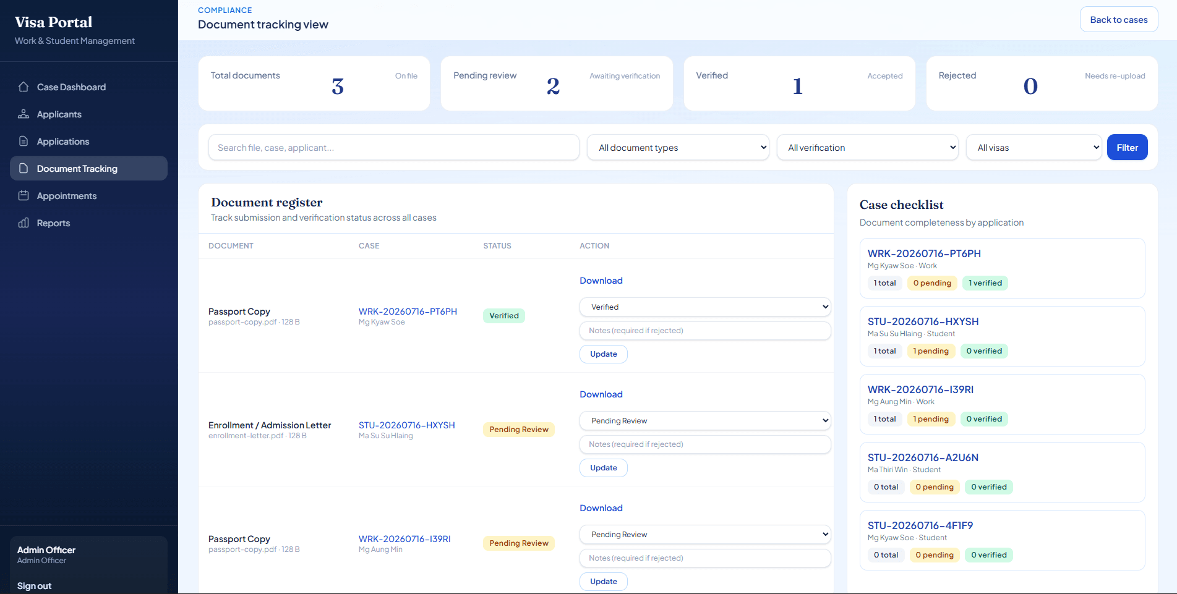Open status dropdown showing Verified

pyautogui.click(x=705, y=307)
